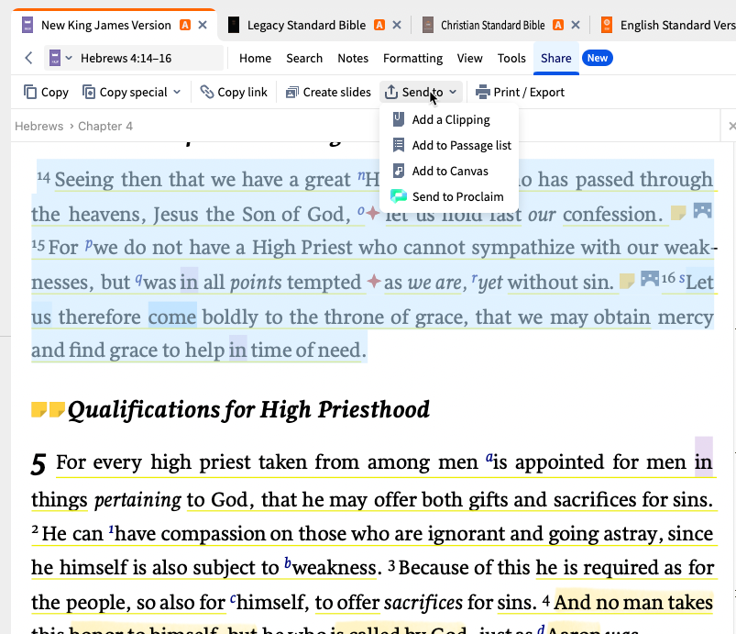This screenshot has width=736, height=634.
Task: Choose Add to Passage list
Action: click(449, 145)
